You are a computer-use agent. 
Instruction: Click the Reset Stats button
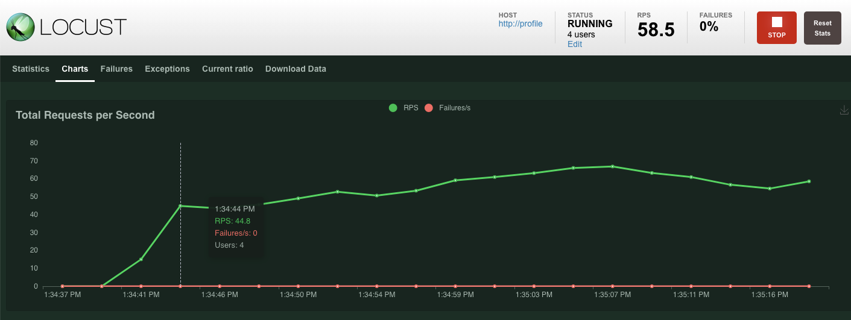(822, 28)
